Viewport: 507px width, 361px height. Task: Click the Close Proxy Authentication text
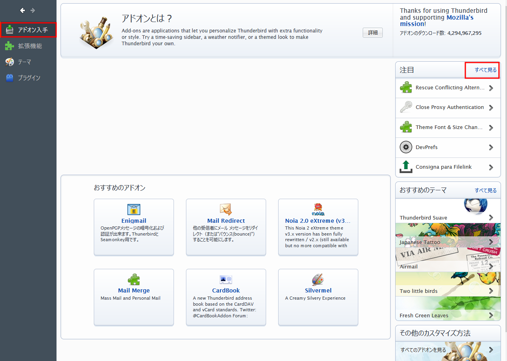pyautogui.click(x=450, y=107)
